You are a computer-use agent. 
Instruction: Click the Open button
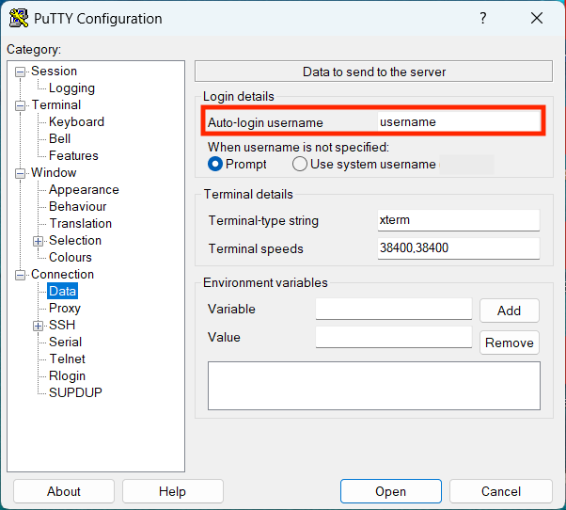[391, 491]
